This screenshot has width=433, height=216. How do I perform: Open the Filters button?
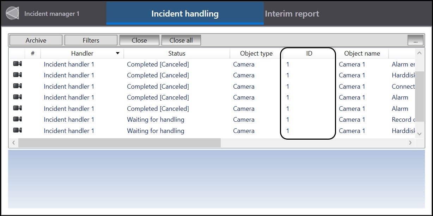[x=91, y=40]
